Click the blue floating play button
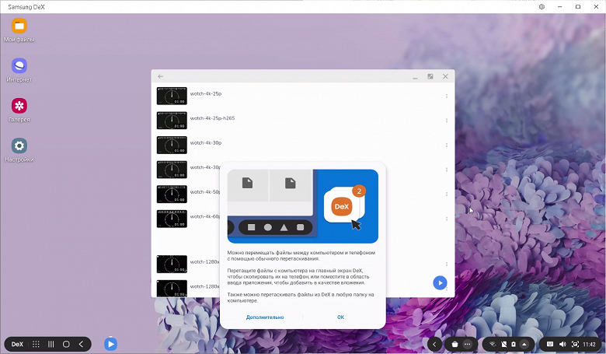Screen dimensions: 606x354 (x=440, y=283)
